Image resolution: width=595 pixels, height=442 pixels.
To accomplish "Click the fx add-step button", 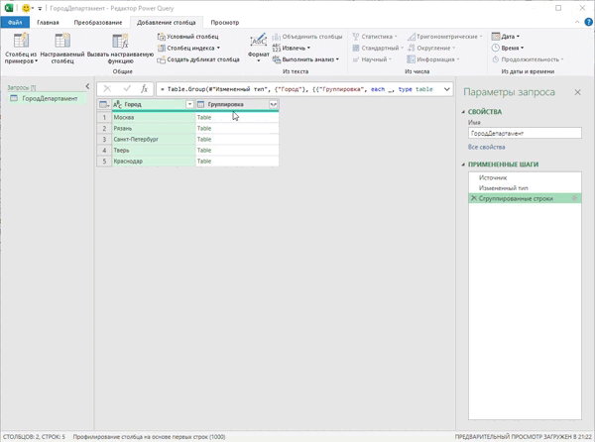I will click(x=144, y=89).
